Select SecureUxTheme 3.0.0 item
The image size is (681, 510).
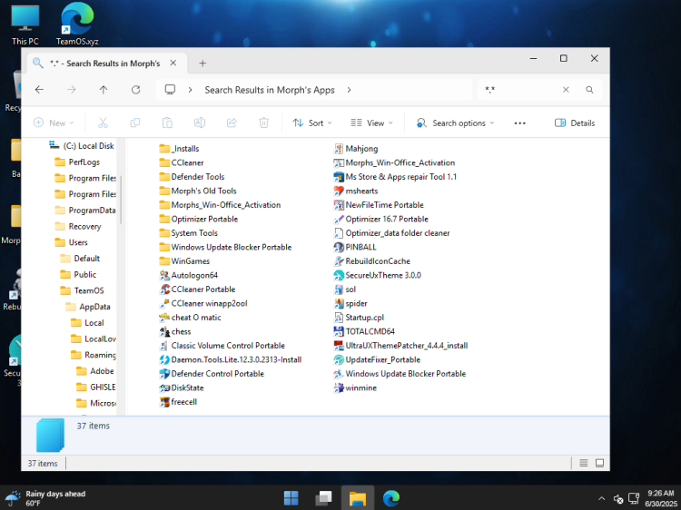(378, 275)
